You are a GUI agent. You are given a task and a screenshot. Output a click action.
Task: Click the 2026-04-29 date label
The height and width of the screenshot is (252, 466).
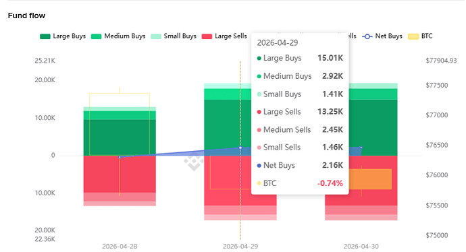pos(240,247)
